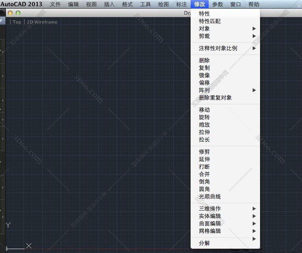Select 镜像 command
The width and height of the screenshot is (302, 253).
225,75
